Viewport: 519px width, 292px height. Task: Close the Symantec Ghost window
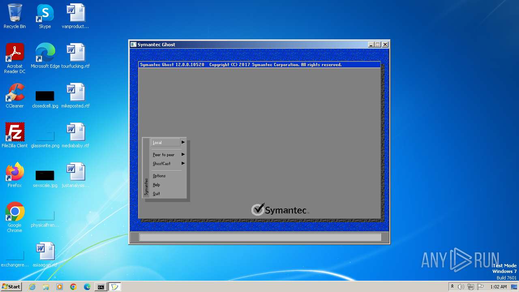pyautogui.click(x=385, y=45)
